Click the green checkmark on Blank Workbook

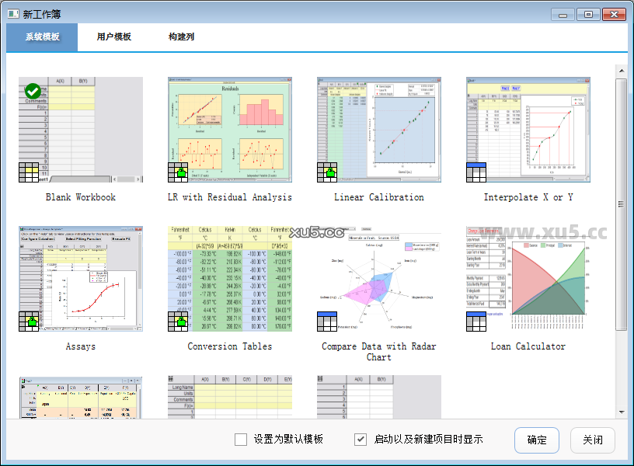pos(33,92)
